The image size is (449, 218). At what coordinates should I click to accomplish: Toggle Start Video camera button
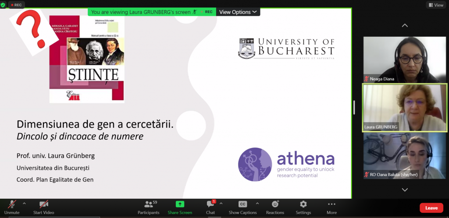tap(43, 204)
